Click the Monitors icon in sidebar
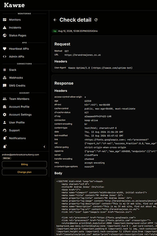This screenshot has height=236, width=157. (x=5, y=20)
